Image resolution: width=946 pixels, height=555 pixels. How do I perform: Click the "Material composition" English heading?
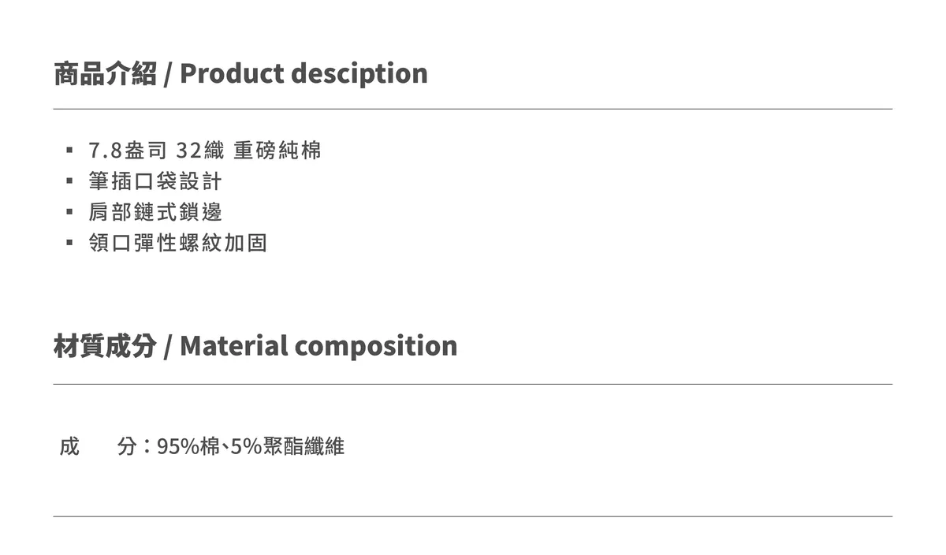[318, 346]
